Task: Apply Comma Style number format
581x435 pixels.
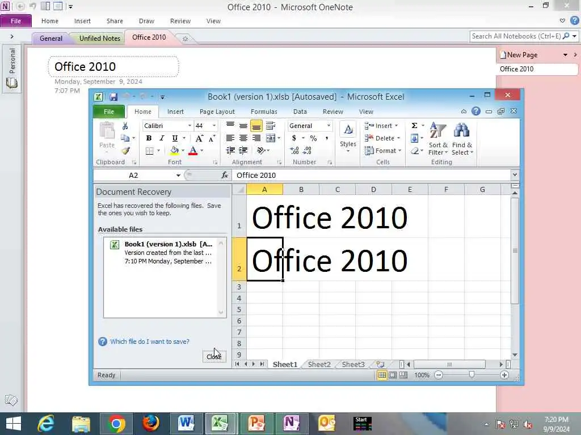Action: click(x=326, y=138)
